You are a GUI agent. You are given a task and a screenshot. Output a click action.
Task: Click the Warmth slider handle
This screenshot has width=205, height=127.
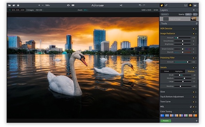(x=183, y=52)
